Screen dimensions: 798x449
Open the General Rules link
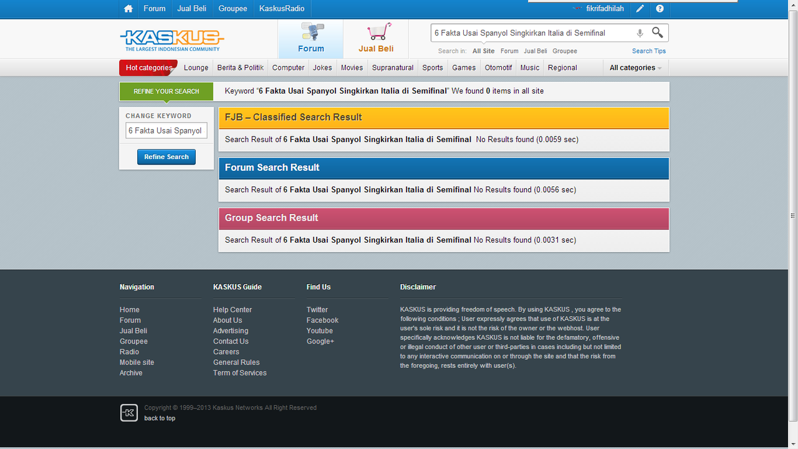[236, 363]
